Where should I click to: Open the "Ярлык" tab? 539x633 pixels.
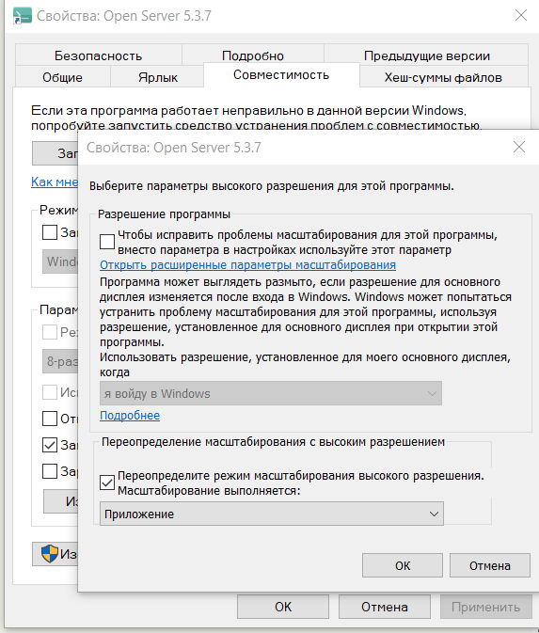[157, 77]
